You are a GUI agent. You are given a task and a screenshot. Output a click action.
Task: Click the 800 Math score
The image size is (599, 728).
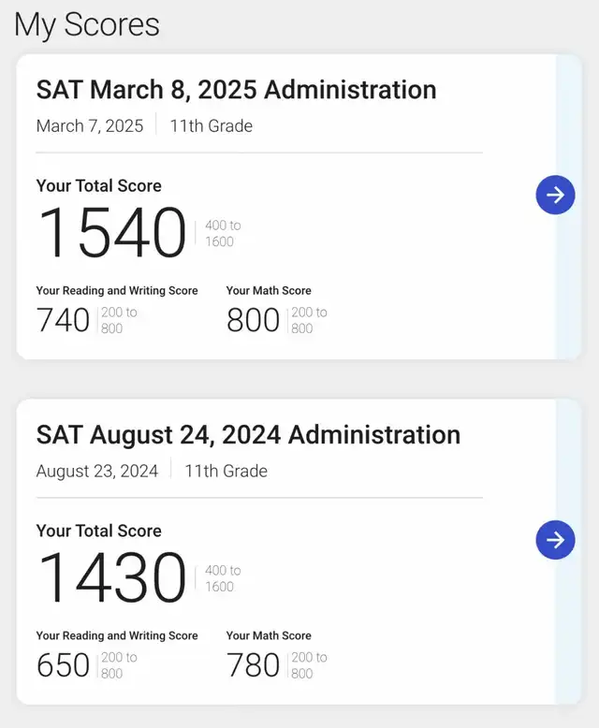[253, 320]
